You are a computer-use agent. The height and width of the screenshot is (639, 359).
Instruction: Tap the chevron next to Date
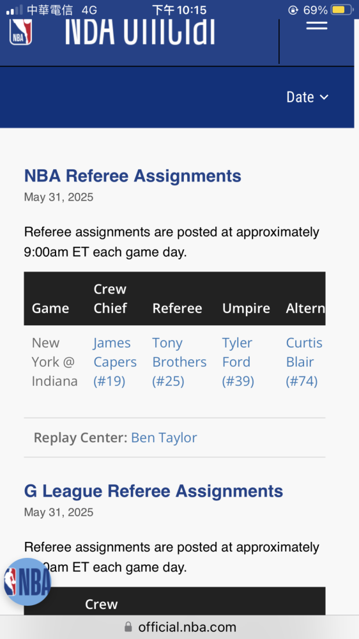pyautogui.click(x=324, y=97)
